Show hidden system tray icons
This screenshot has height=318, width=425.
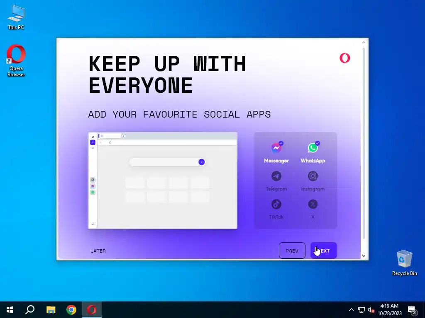(351, 310)
